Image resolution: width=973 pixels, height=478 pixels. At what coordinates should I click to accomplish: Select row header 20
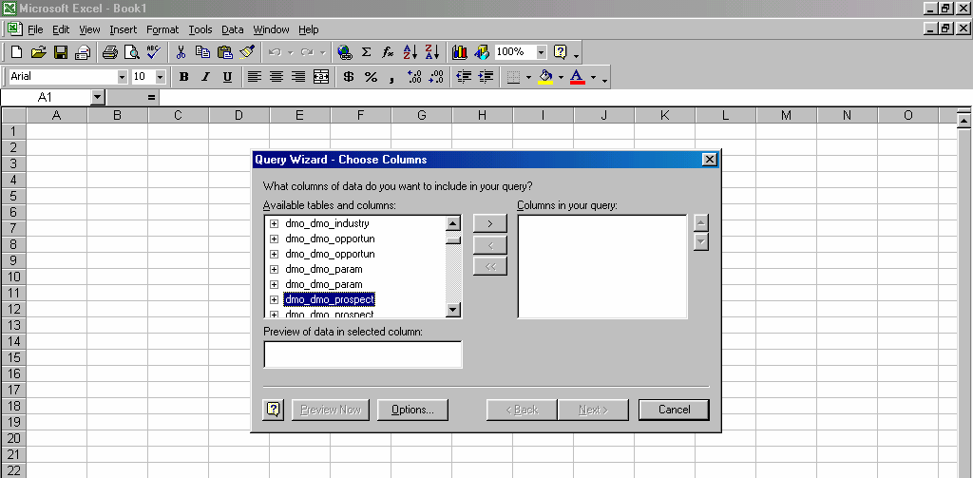pyautogui.click(x=13, y=438)
